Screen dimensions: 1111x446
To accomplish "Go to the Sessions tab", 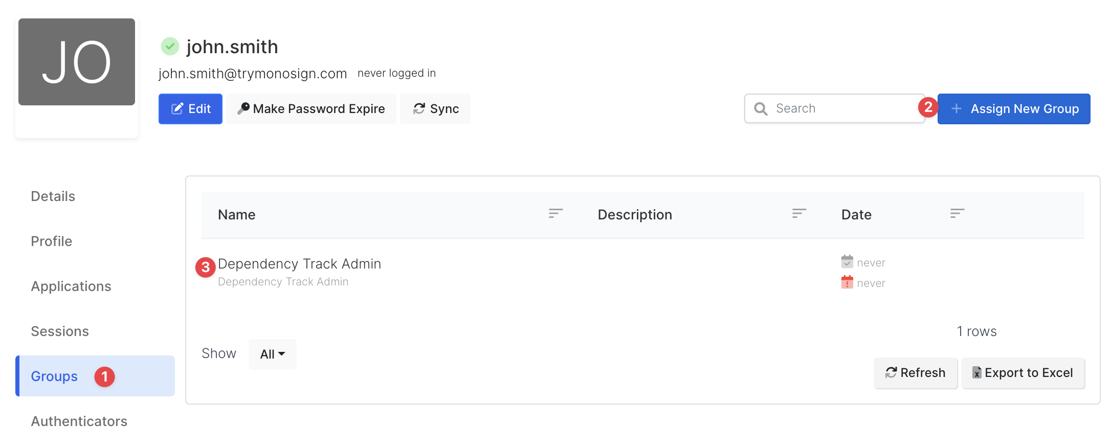I will click(x=60, y=331).
